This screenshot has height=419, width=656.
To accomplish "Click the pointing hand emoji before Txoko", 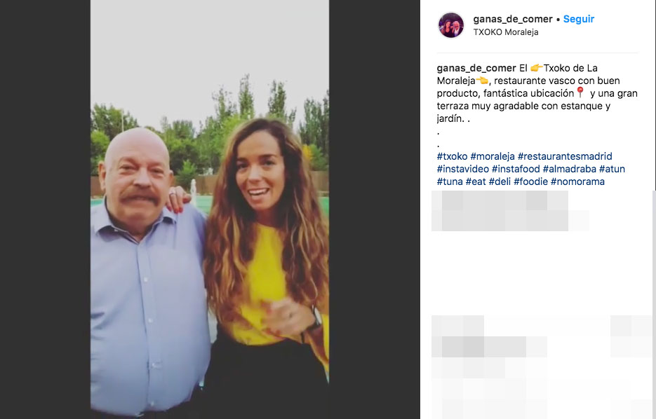I will click(x=536, y=68).
